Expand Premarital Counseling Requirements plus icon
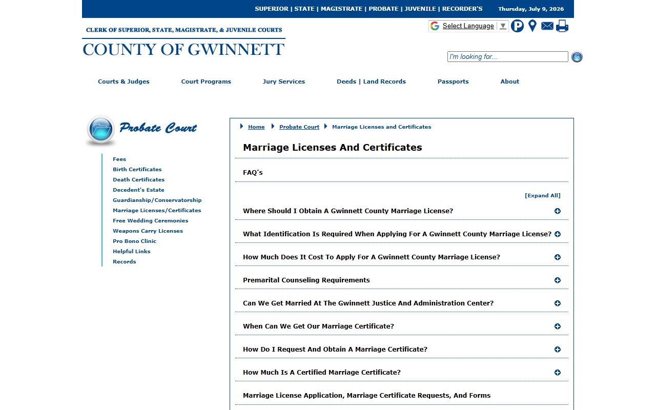 558,280
